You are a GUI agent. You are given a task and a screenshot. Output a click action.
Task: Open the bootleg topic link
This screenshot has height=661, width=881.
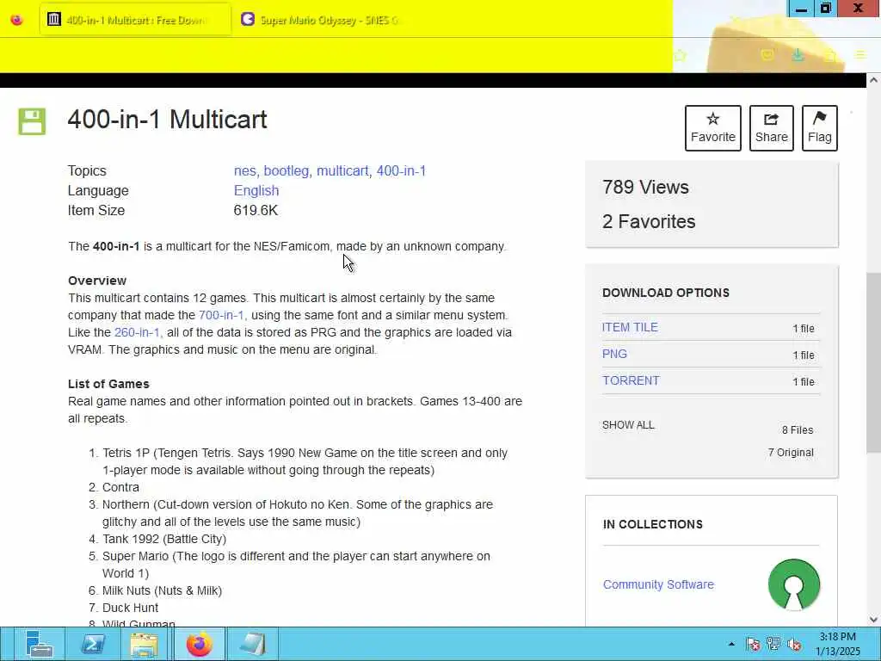(286, 171)
